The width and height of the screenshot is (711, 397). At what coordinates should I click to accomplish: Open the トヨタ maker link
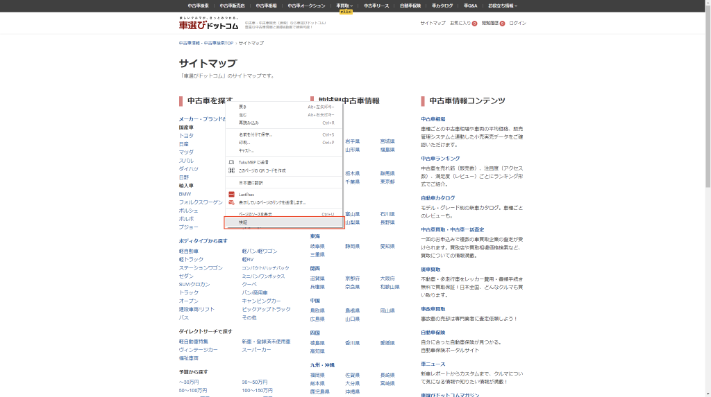tap(186, 136)
